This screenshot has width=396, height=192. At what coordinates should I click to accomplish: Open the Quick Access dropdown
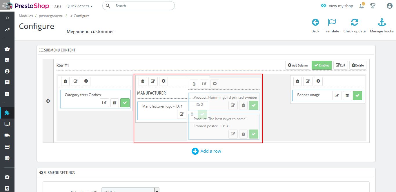[79, 6]
